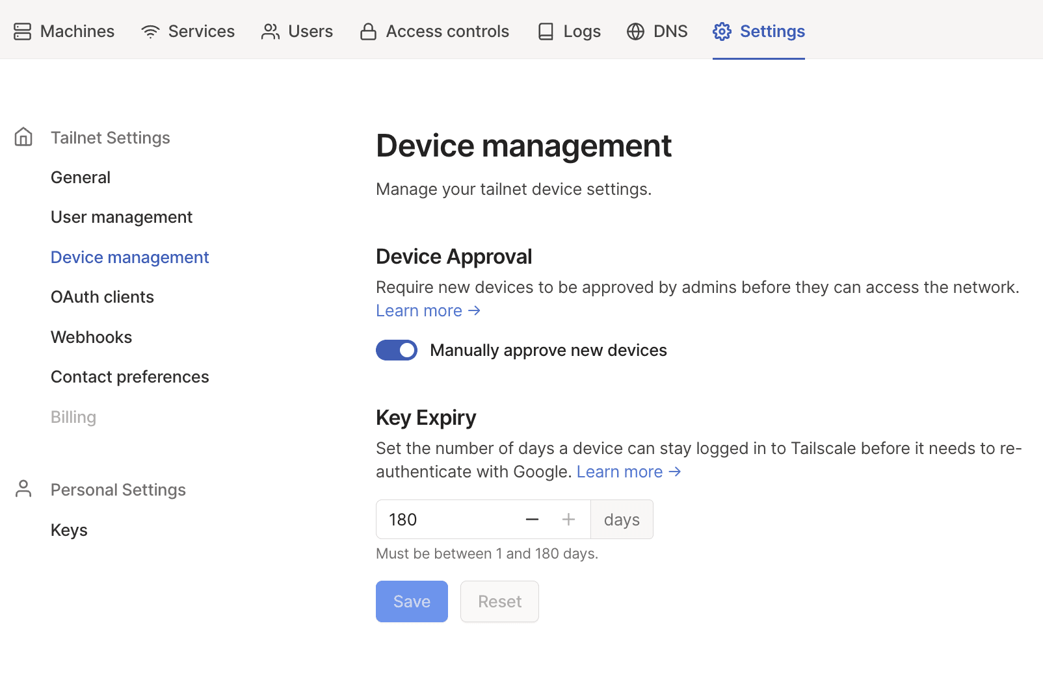Open Device Approval Learn more link
Image resolution: width=1043 pixels, height=682 pixels.
coord(419,310)
